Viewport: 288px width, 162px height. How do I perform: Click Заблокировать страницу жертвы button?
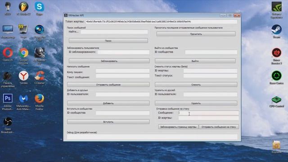[x=178, y=127]
